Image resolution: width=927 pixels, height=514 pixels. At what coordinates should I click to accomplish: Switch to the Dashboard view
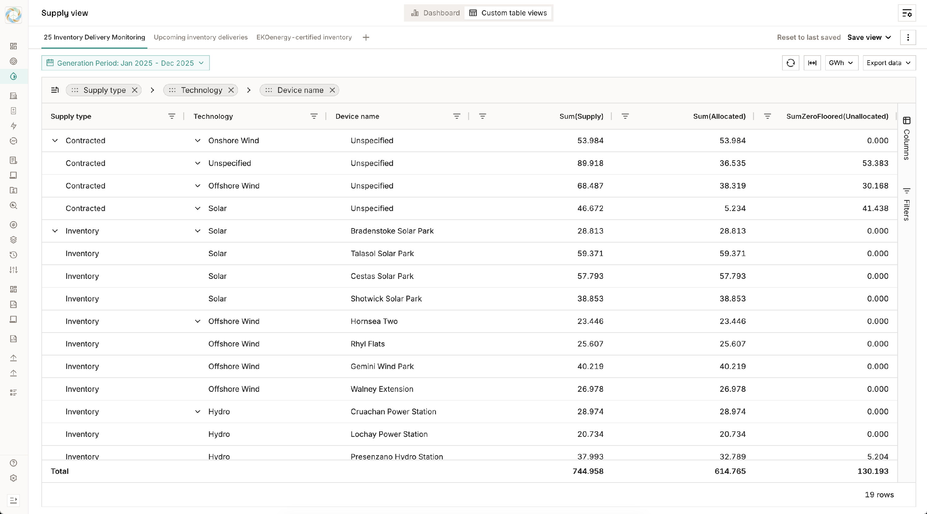tap(435, 13)
